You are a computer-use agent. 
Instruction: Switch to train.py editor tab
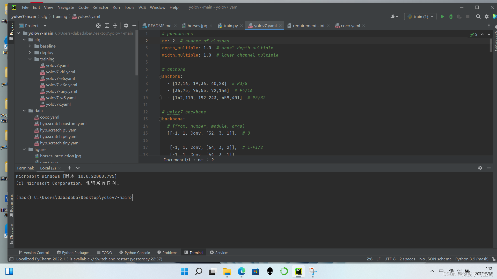(x=230, y=26)
